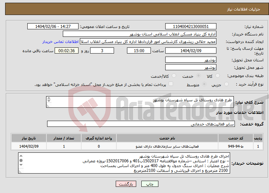Click service name cell فعالیت‌های سایر سازمان‌های دارای عضو

(x=167, y=146)
